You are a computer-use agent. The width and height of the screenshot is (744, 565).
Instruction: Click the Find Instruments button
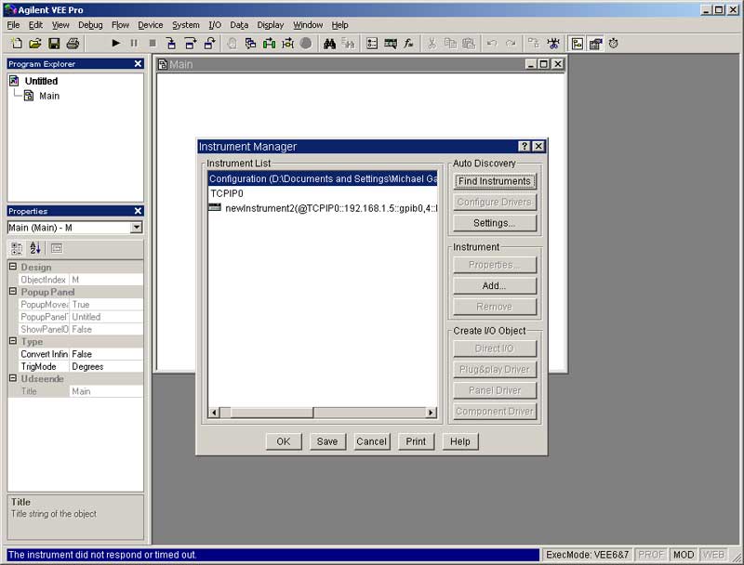pos(494,181)
